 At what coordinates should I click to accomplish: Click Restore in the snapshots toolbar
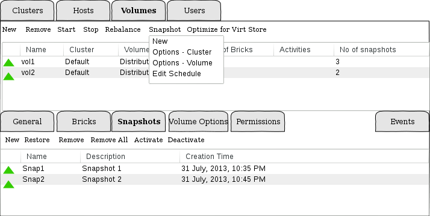(37, 140)
